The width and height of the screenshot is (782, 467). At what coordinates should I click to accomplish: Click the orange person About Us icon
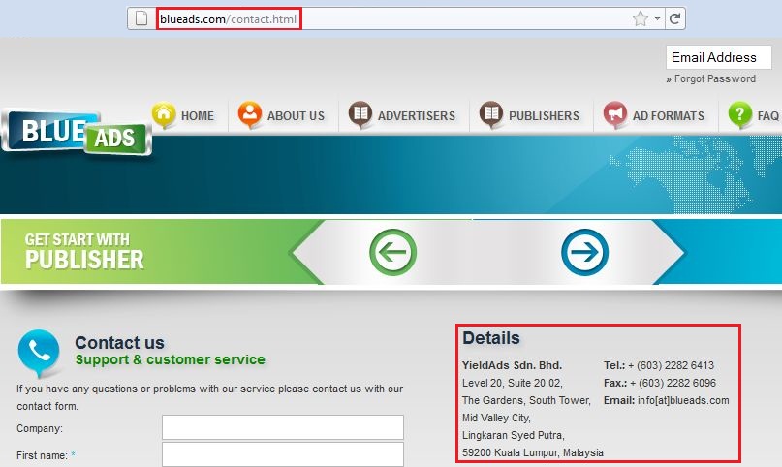(250, 114)
